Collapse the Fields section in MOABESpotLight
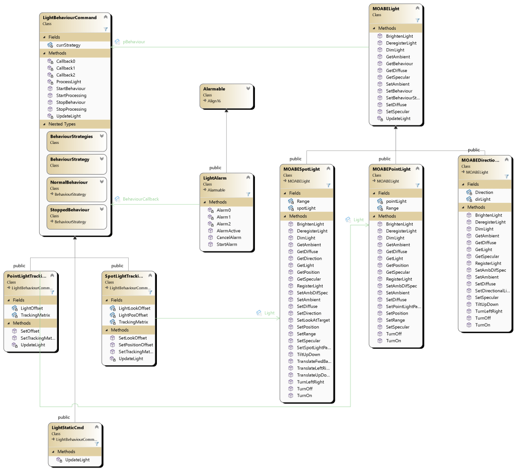This screenshot has width=515, height=470. (284, 193)
